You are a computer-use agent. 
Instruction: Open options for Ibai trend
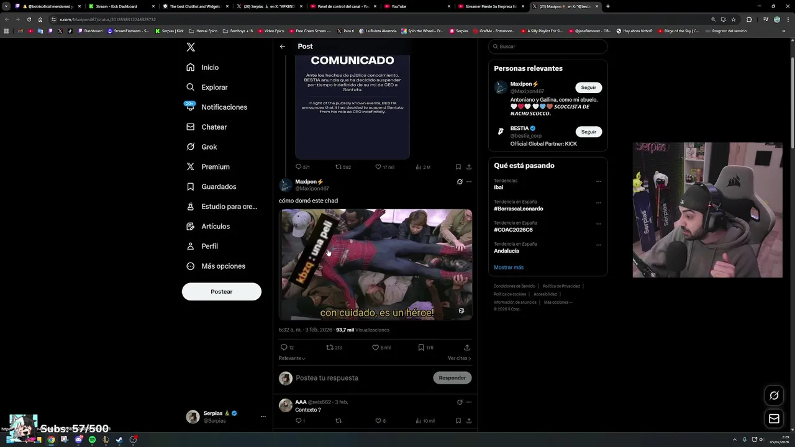point(599,181)
